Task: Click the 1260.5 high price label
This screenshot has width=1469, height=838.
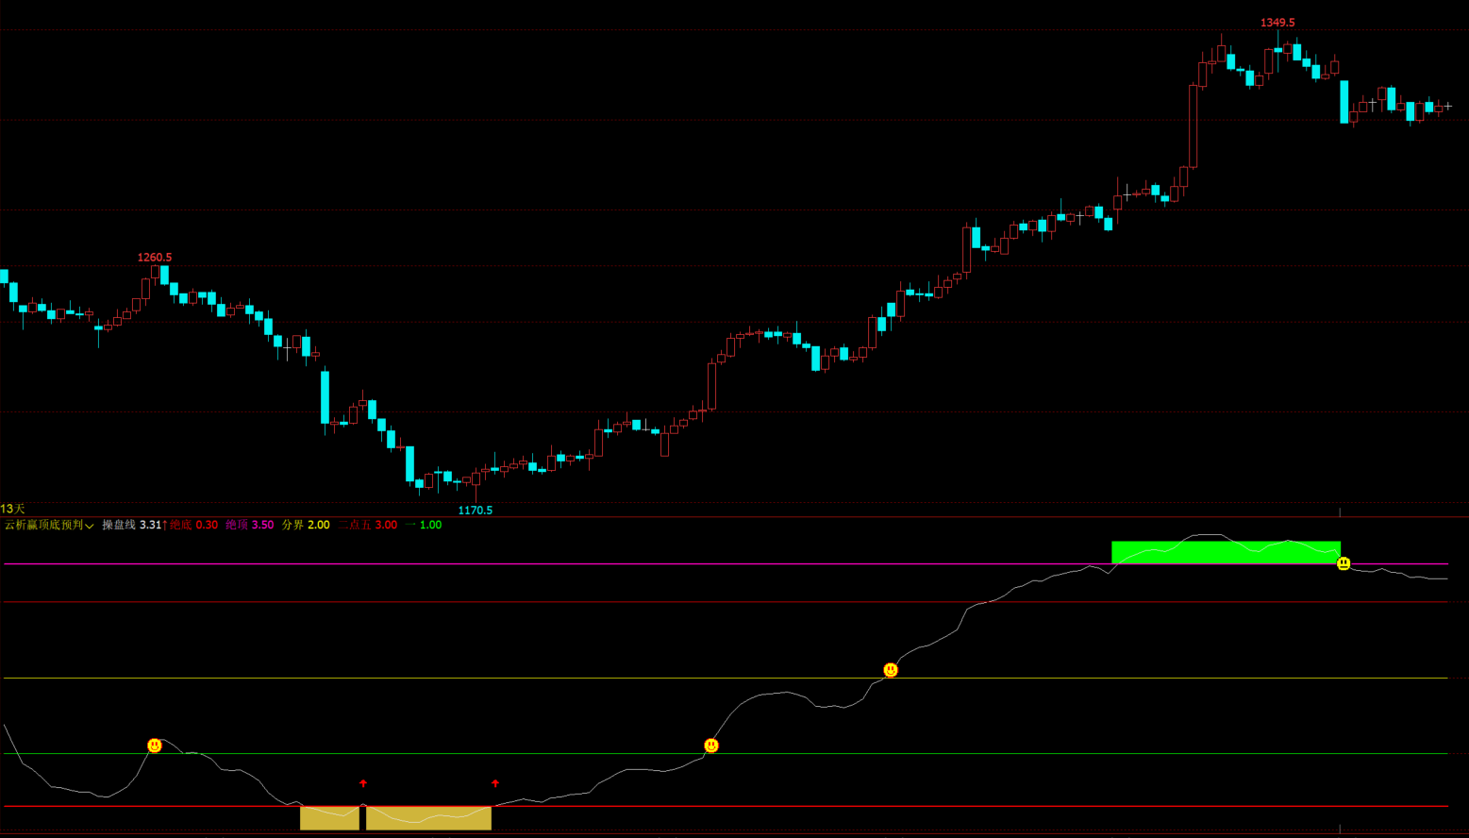Action: [155, 258]
